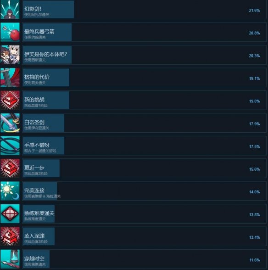Click the 11.6% percentage for 穿越时空
Image resolution: width=268 pixels, height=270 pixels.
255,260
